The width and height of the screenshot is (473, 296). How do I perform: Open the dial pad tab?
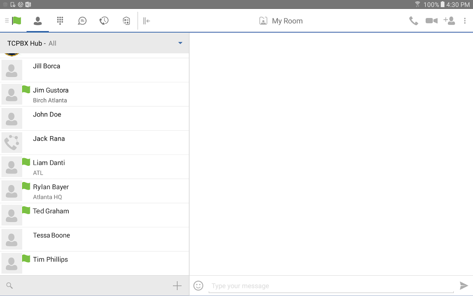coord(60,21)
